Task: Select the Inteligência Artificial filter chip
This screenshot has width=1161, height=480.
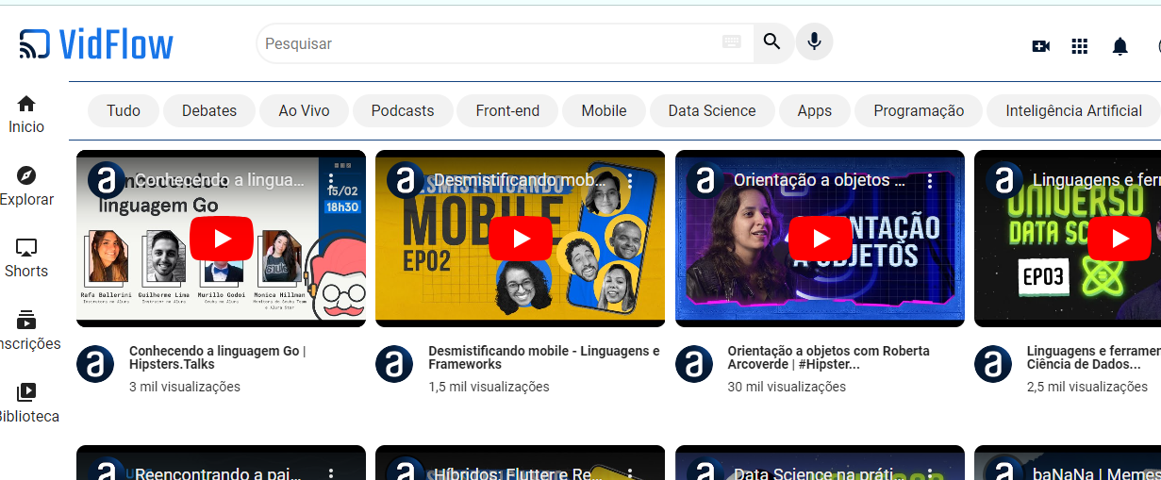Action: [1073, 110]
